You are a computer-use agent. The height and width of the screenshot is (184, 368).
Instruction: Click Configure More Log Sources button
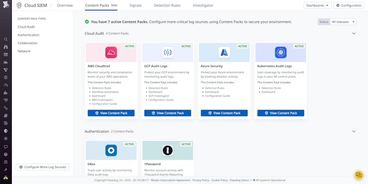[x=43, y=167]
